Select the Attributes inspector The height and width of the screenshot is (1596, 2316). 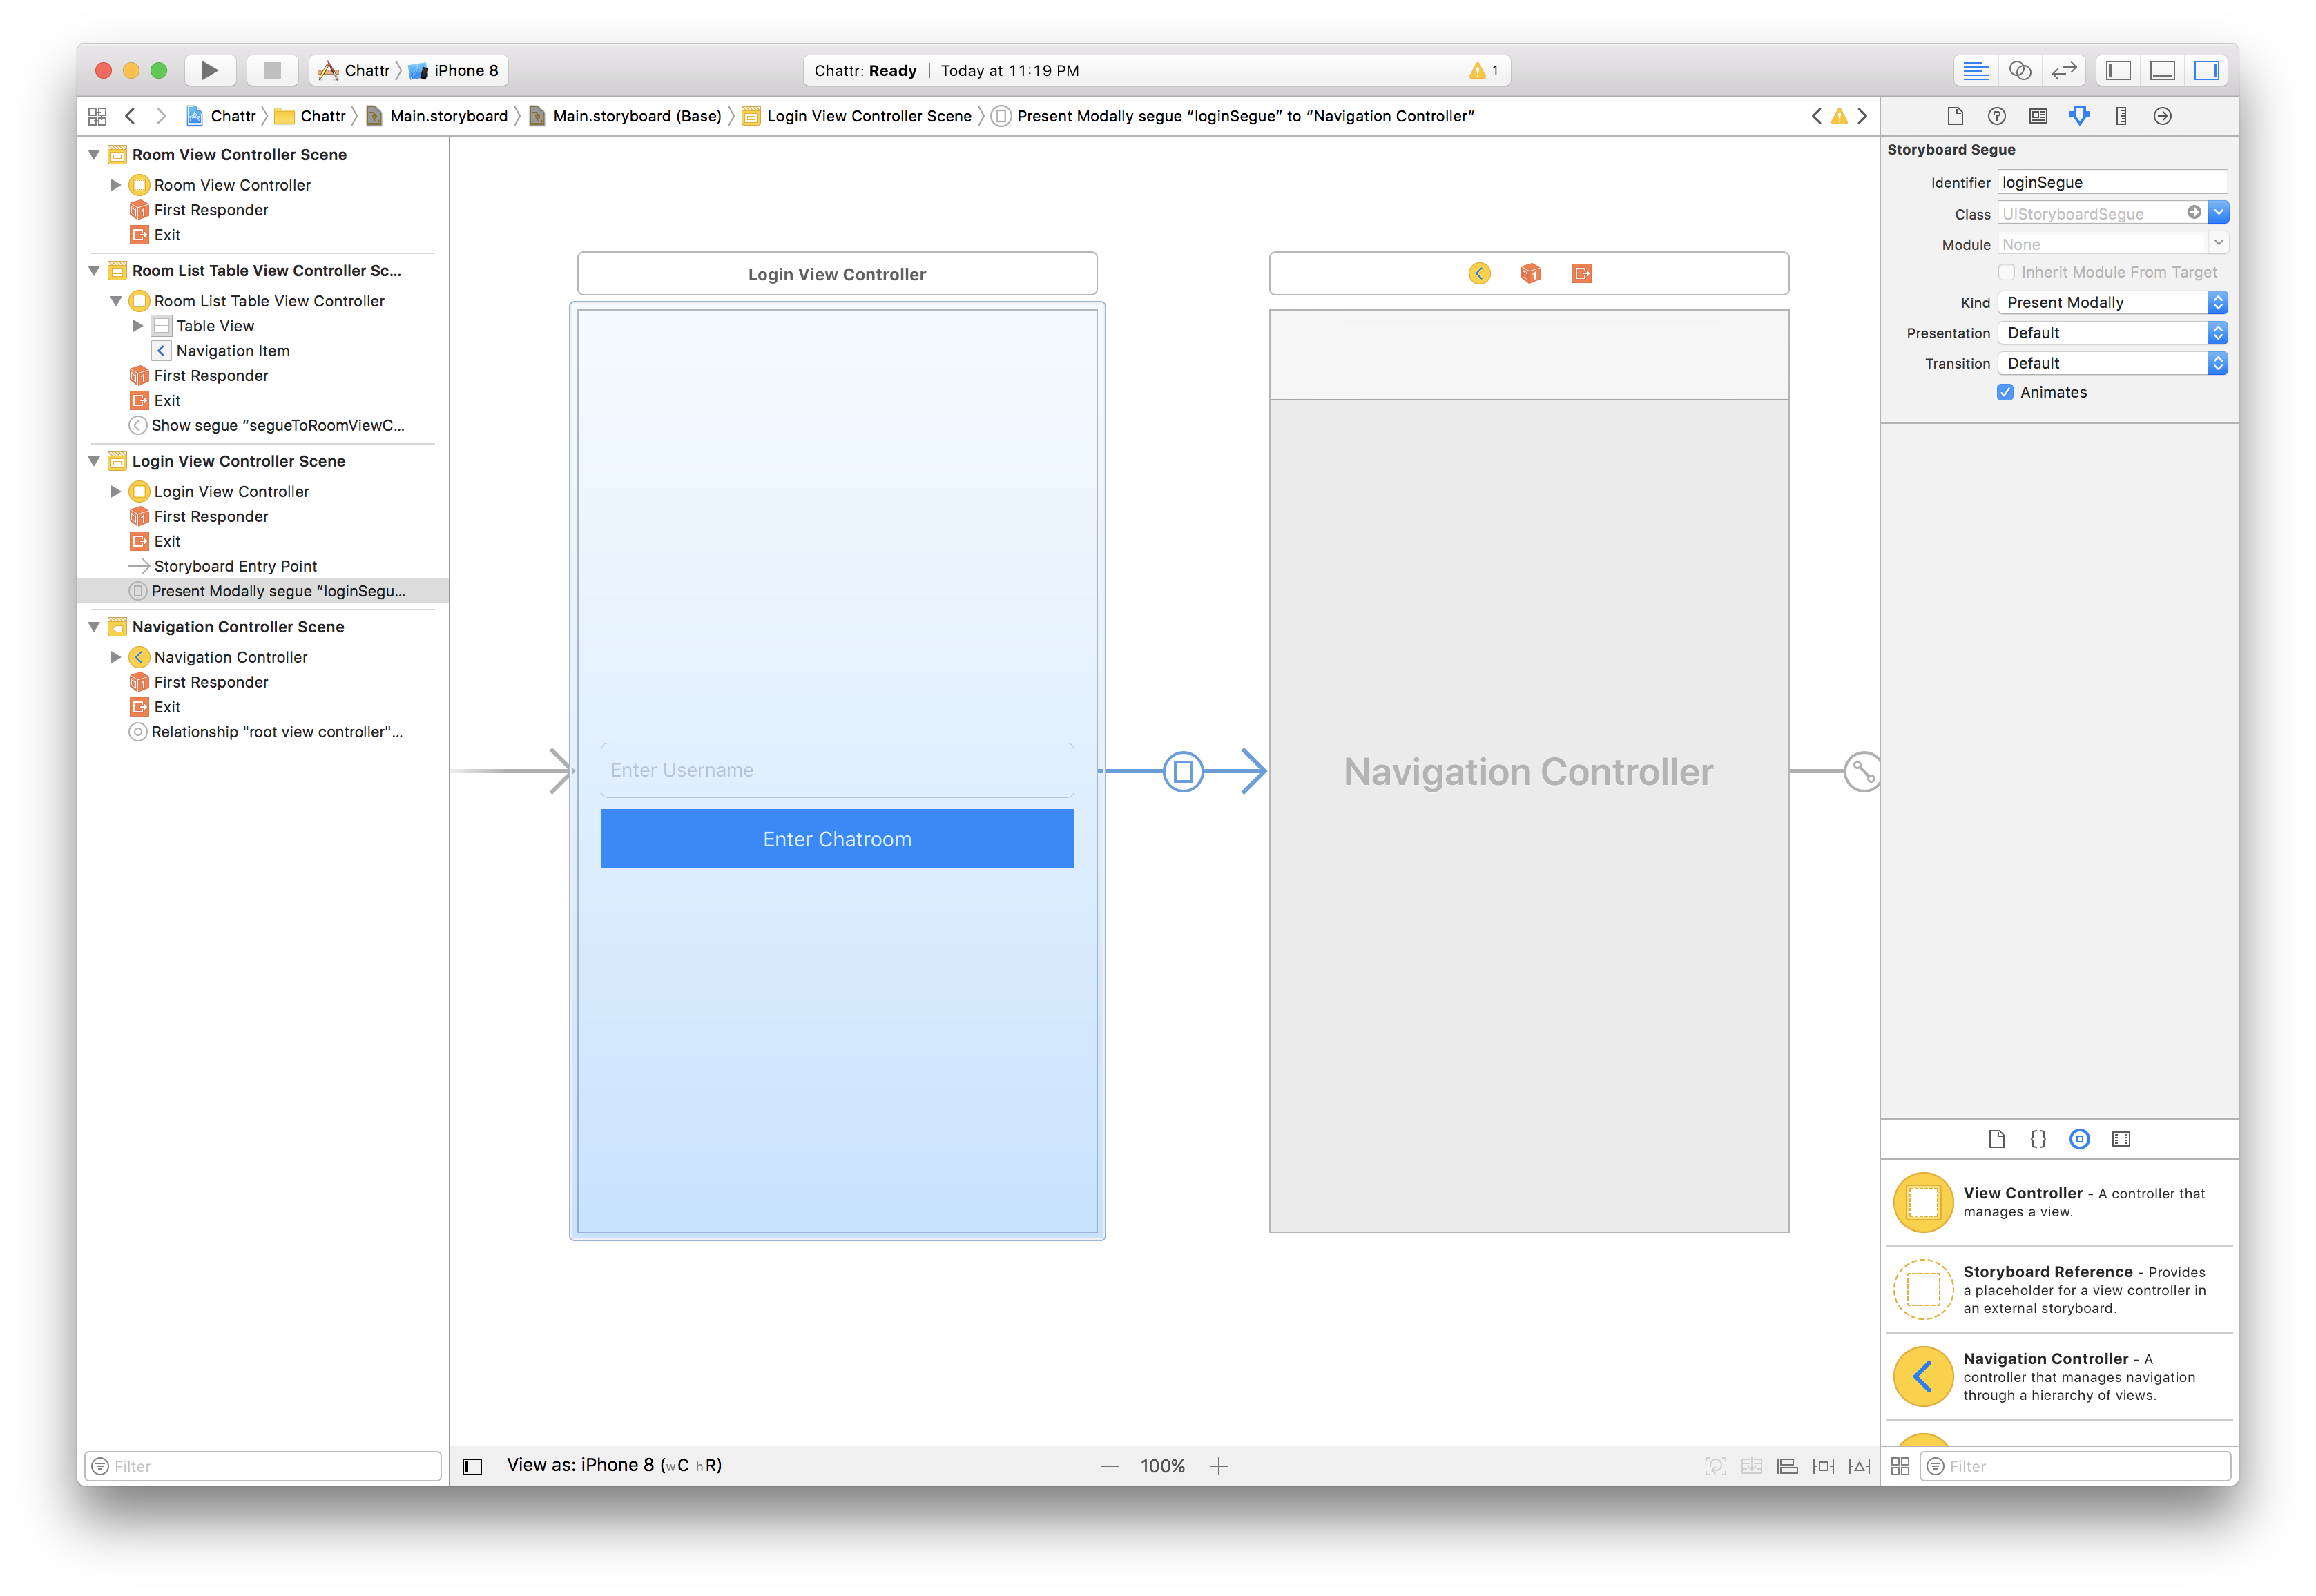click(2079, 116)
